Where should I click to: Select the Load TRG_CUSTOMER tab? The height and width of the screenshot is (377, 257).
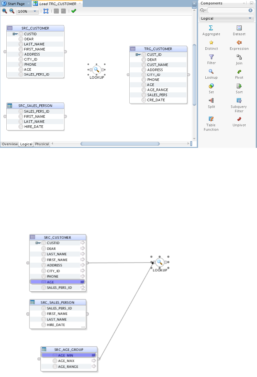coord(58,3)
